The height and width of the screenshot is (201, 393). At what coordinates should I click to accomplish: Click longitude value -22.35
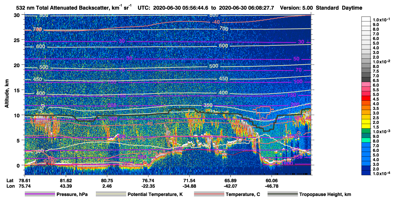click(148, 186)
